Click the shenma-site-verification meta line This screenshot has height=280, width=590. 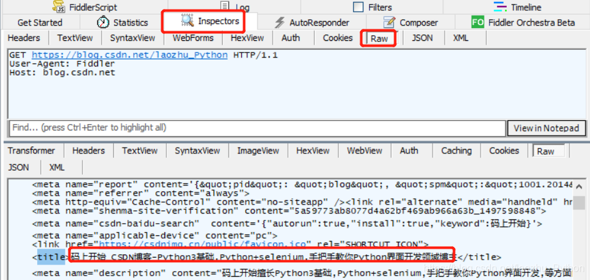coord(289,211)
